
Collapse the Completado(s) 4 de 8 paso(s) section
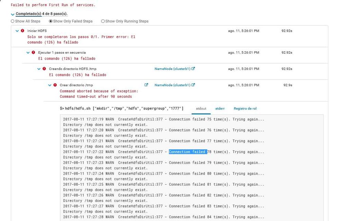13,14
